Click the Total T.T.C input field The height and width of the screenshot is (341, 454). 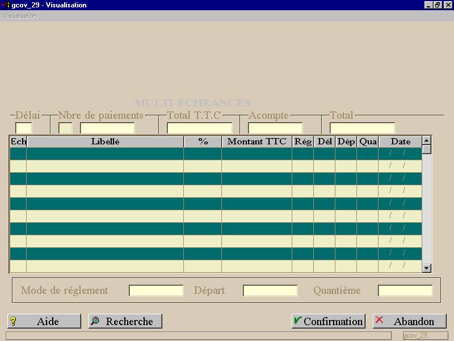point(200,128)
